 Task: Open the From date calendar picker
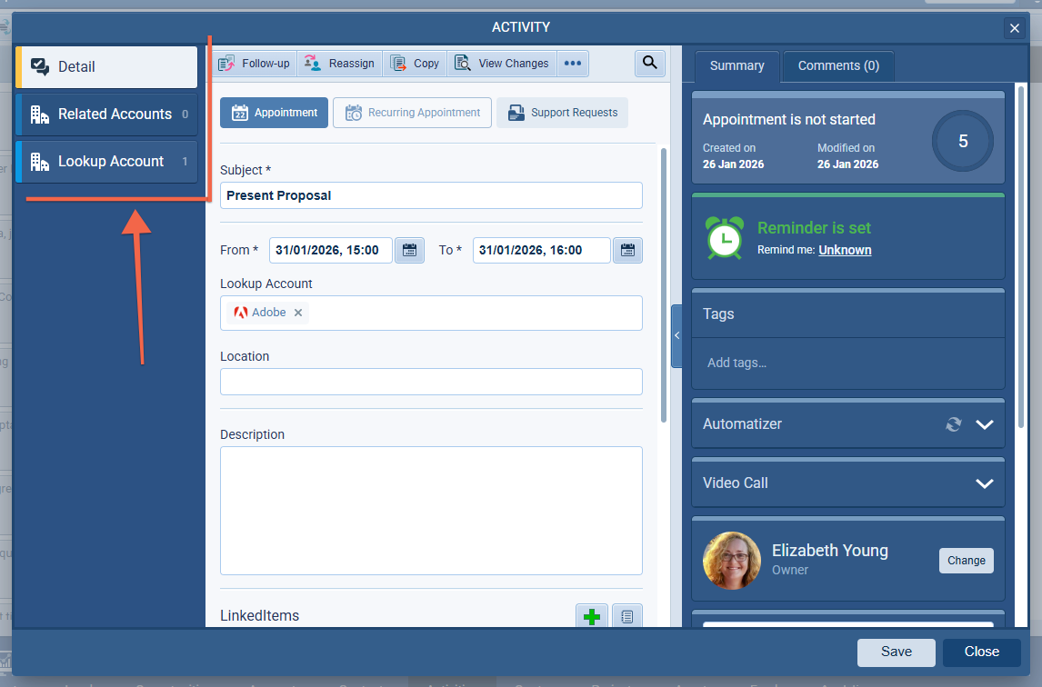click(x=409, y=250)
